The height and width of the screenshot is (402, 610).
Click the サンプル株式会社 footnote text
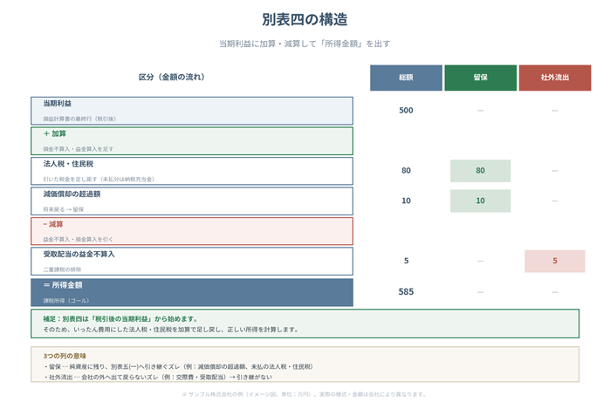click(305, 394)
